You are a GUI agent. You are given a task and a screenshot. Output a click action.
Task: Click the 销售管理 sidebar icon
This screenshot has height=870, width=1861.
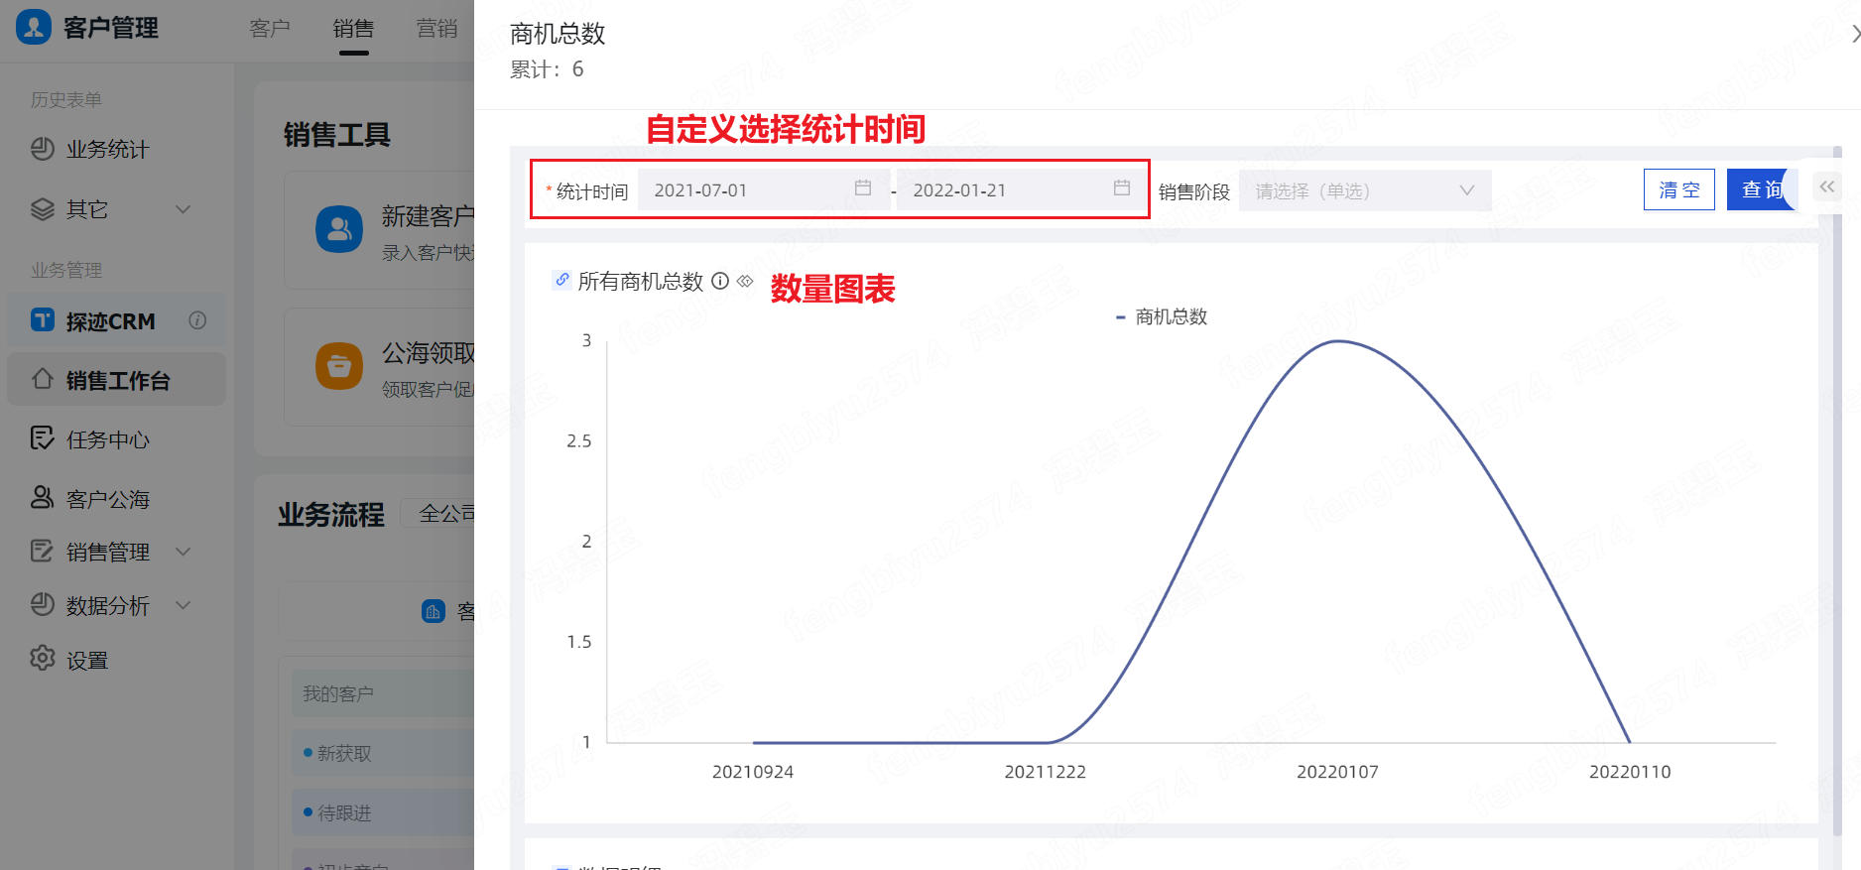pyautogui.click(x=42, y=551)
